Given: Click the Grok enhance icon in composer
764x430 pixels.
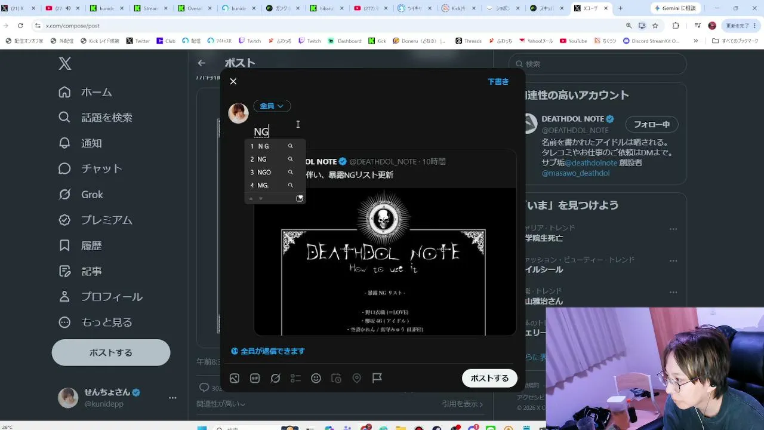Looking at the screenshot, I should pyautogui.click(x=275, y=378).
